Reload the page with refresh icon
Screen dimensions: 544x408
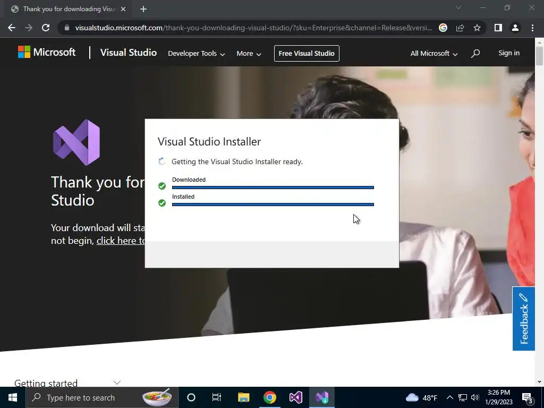point(46,28)
